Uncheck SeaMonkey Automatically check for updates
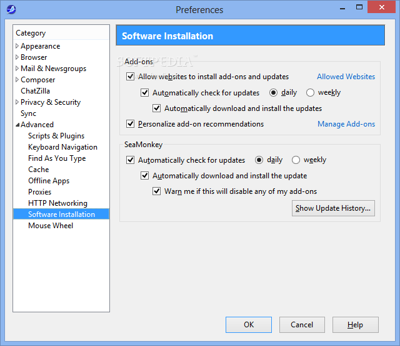This screenshot has height=346, width=400. click(131, 160)
